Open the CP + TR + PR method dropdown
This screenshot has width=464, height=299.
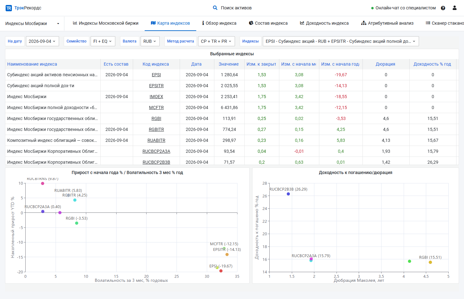(x=216, y=41)
